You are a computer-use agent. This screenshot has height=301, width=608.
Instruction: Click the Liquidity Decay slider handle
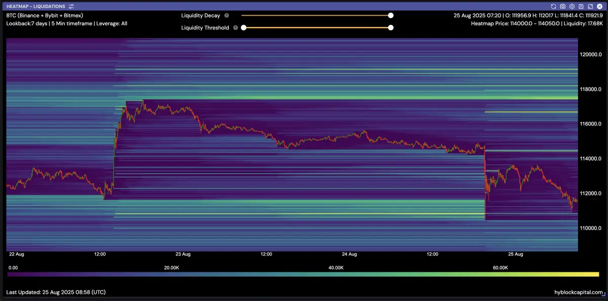[x=391, y=16]
